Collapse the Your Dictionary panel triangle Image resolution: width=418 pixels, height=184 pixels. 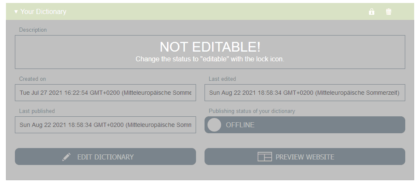16,12
